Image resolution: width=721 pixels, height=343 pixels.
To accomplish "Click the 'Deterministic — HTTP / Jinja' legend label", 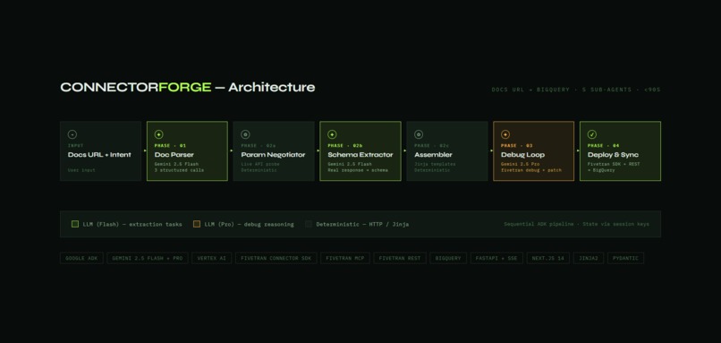I will [362, 224].
